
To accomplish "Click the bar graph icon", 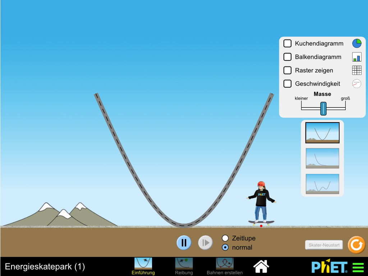I will [356, 57].
